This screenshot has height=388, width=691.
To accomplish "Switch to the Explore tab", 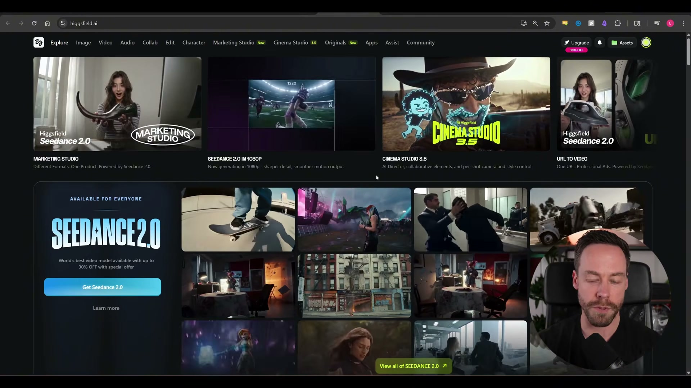I will (x=59, y=42).
